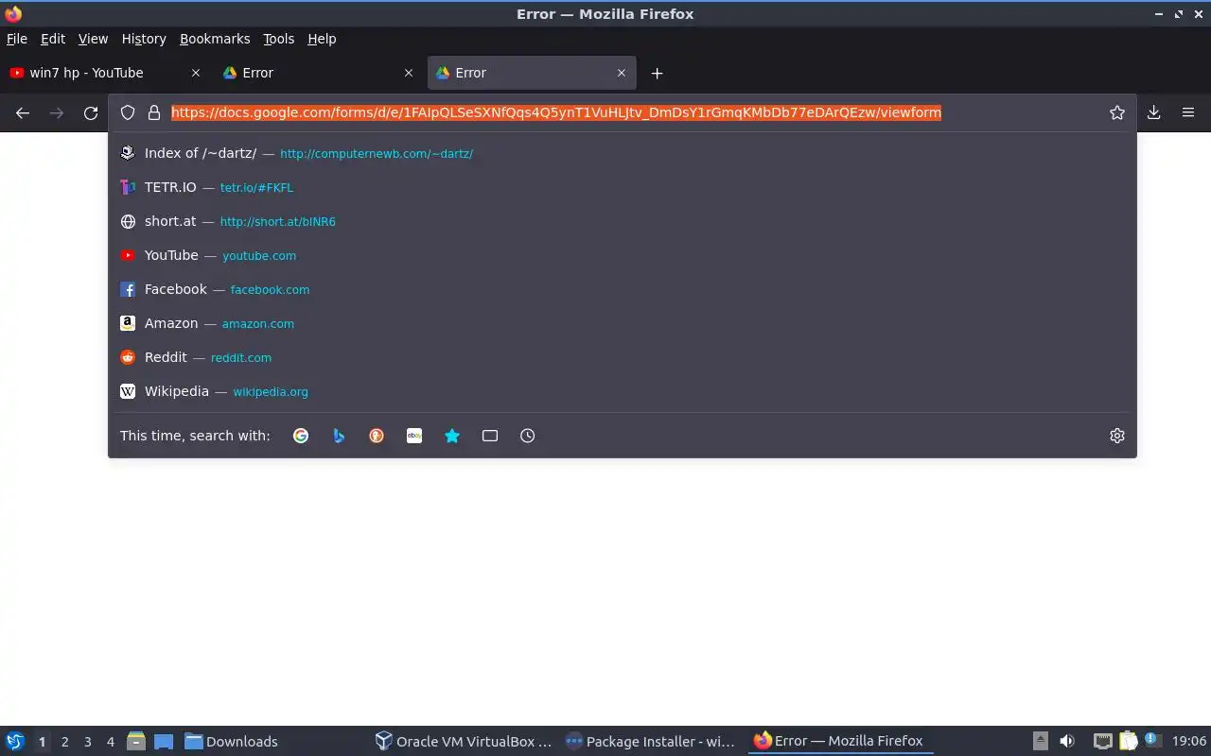Viewport: 1211px width, 756px height.
Task: Close the middle Error tab
Action: click(x=409, y=73)
